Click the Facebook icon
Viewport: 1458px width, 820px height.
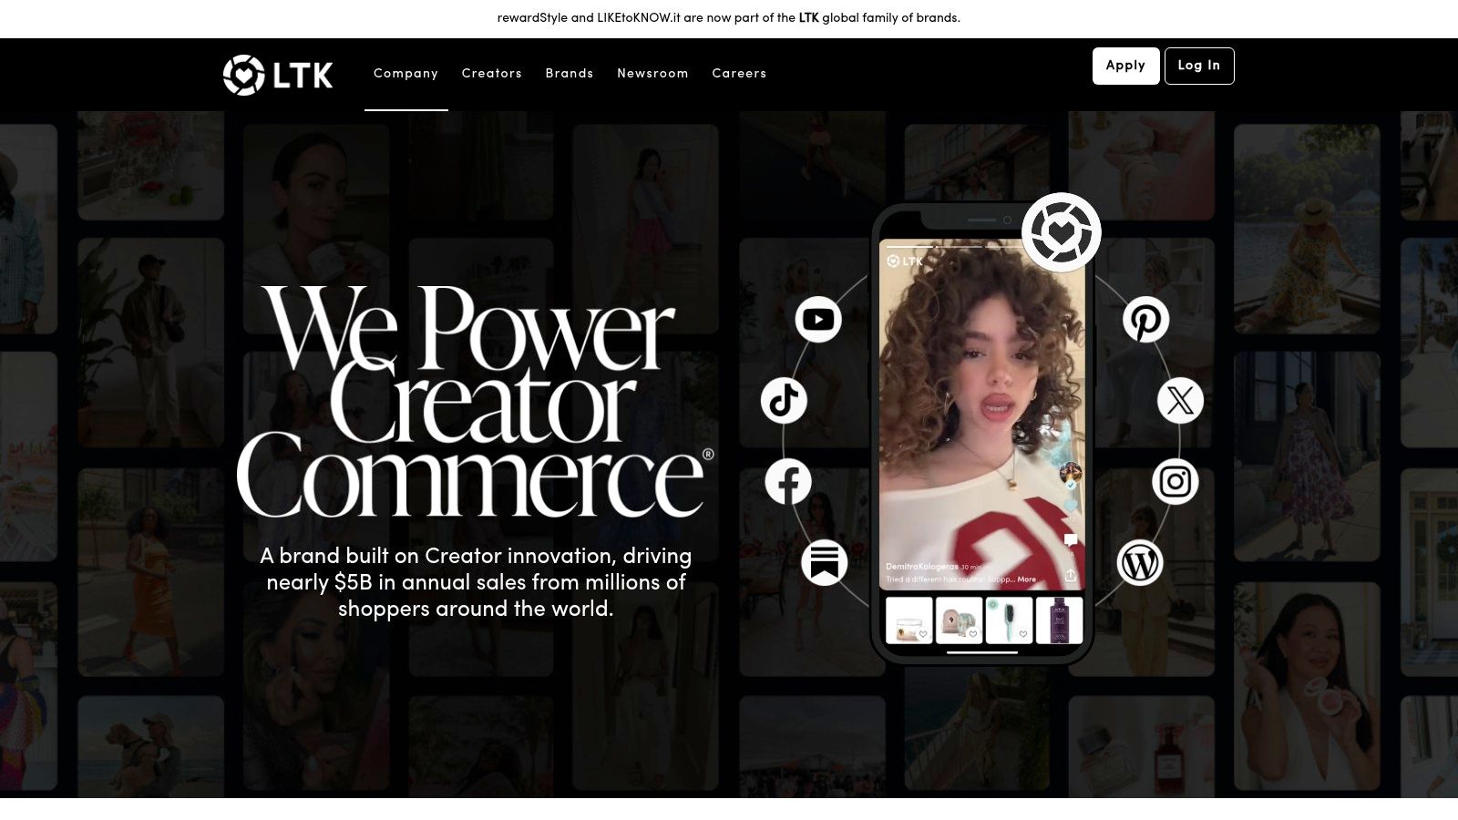788,481
